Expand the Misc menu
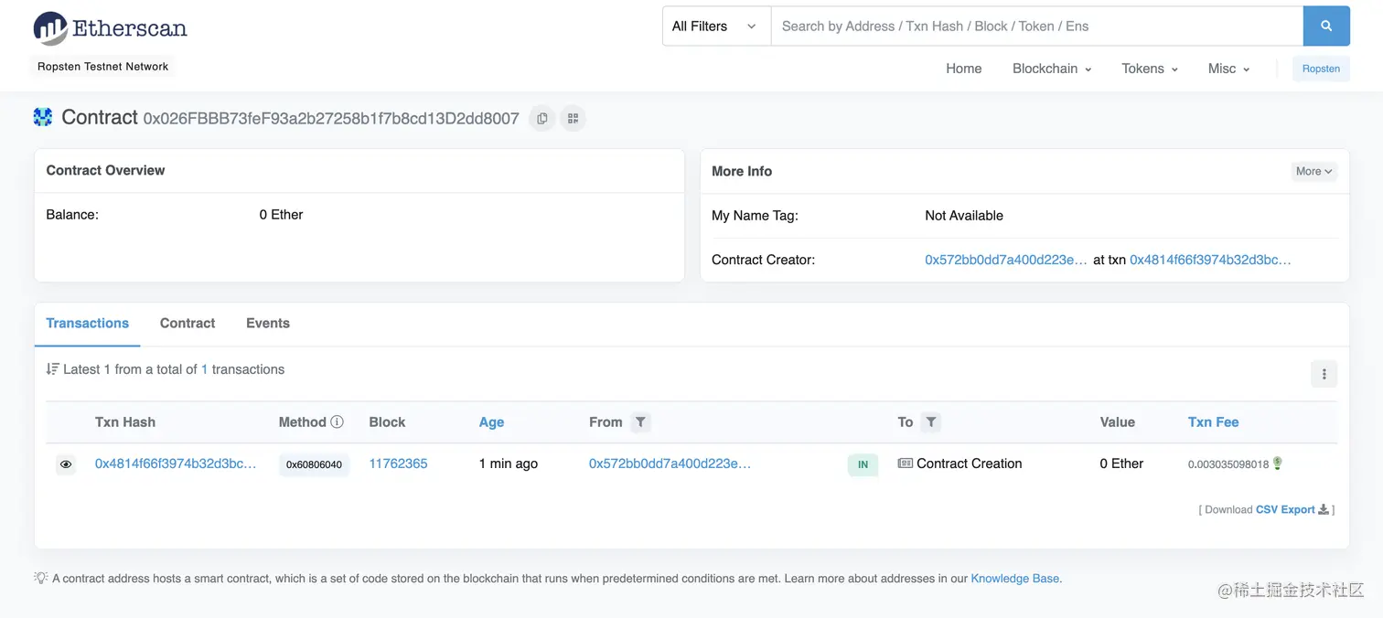The height and width of the screenshot is (618, 1383). pyautogui.click(x=1228, y=69)
